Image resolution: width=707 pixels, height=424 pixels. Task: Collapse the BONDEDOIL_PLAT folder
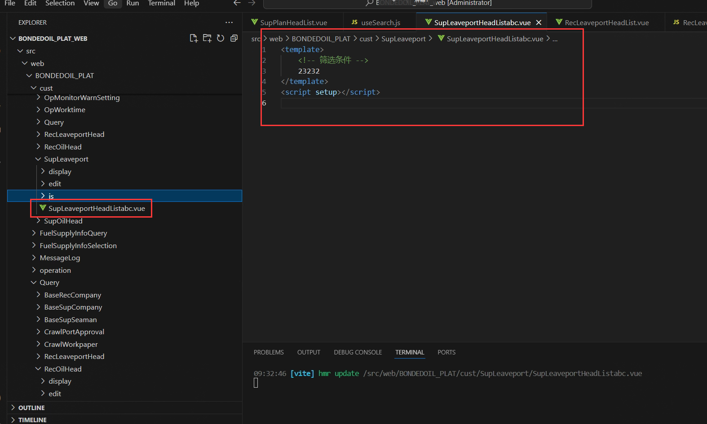coord(125,75)
